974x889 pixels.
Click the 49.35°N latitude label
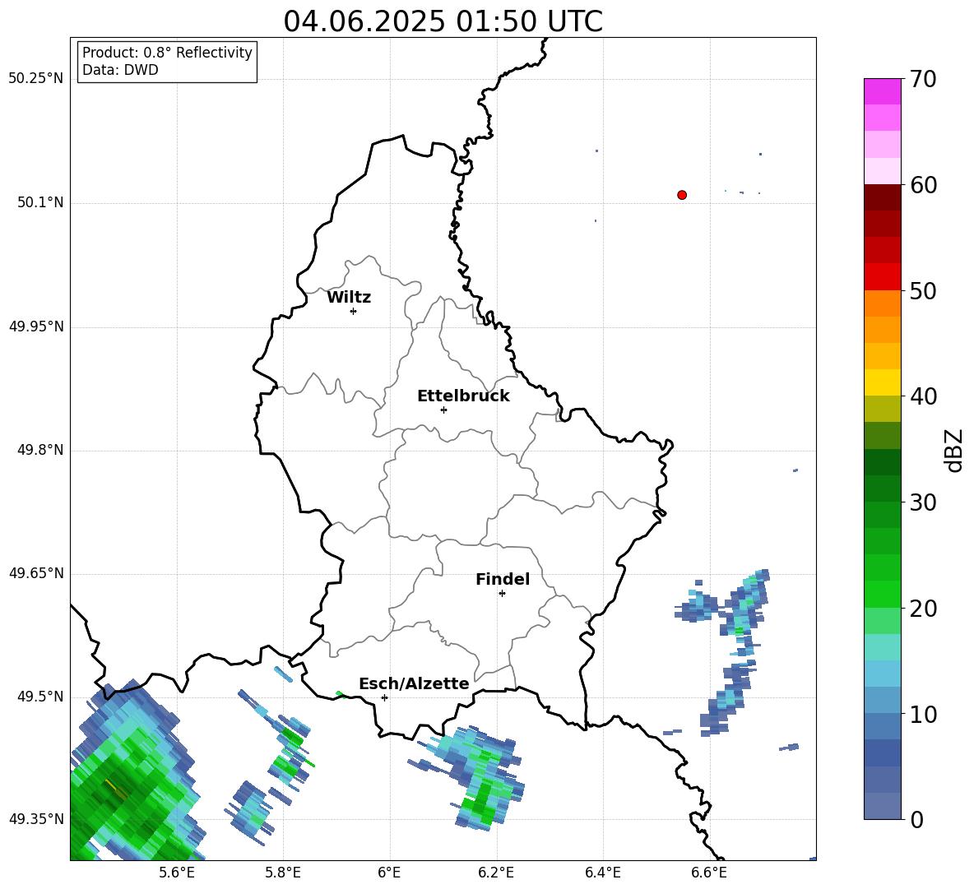pos(36,819)
